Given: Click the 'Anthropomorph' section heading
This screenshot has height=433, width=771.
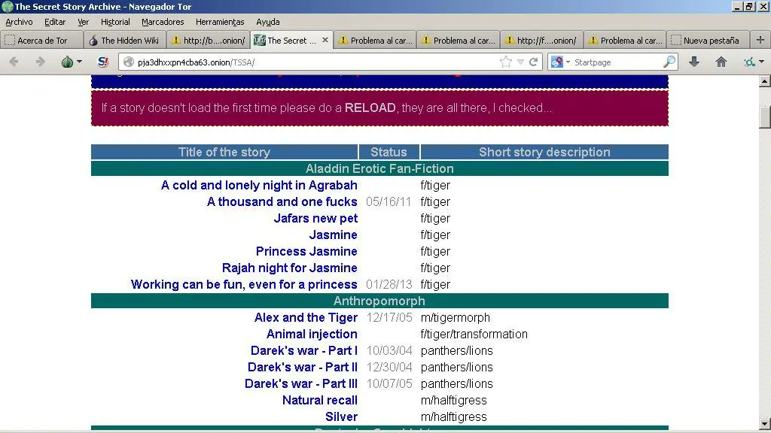Looking at the screenshot, I should [x=379, y=301].
